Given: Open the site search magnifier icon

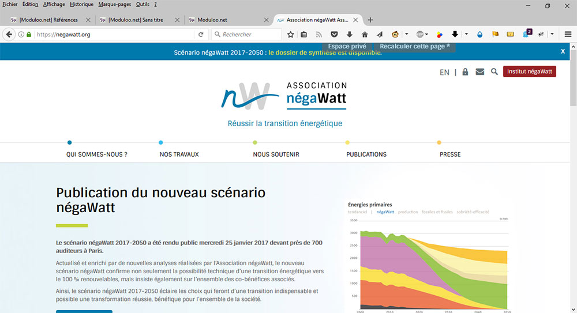Looking at the screenshot, I should click(x=494, y=71).
